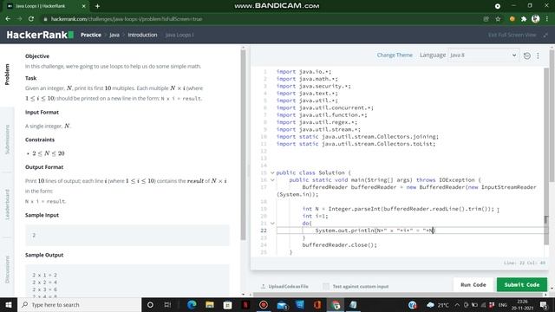Screen dimensions: 555x312
Task: Click the Java Loops I breadcrumb
Action: point(180,35)
